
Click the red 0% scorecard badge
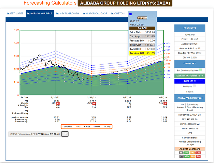click(198, 156)
